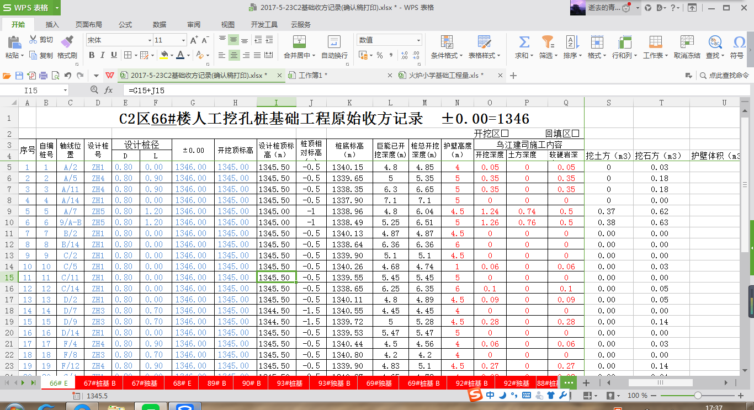Click the 粘贴 (Paste) clipboard icon
The width and height of the screenshot is (754, 410).
pos(14,42)
